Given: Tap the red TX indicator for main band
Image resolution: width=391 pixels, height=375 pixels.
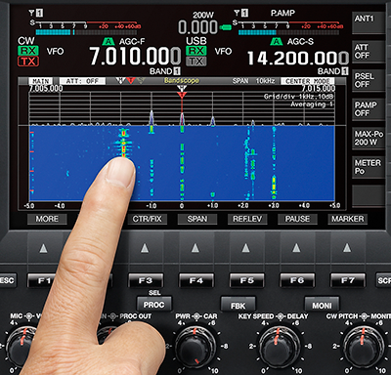Looking at the screenshot, I should coord(28,62).
